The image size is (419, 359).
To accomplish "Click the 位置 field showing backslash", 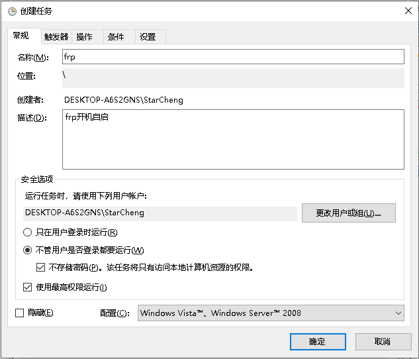I will coord(233,78).
